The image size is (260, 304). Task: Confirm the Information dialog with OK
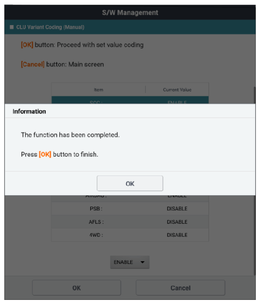130,183
